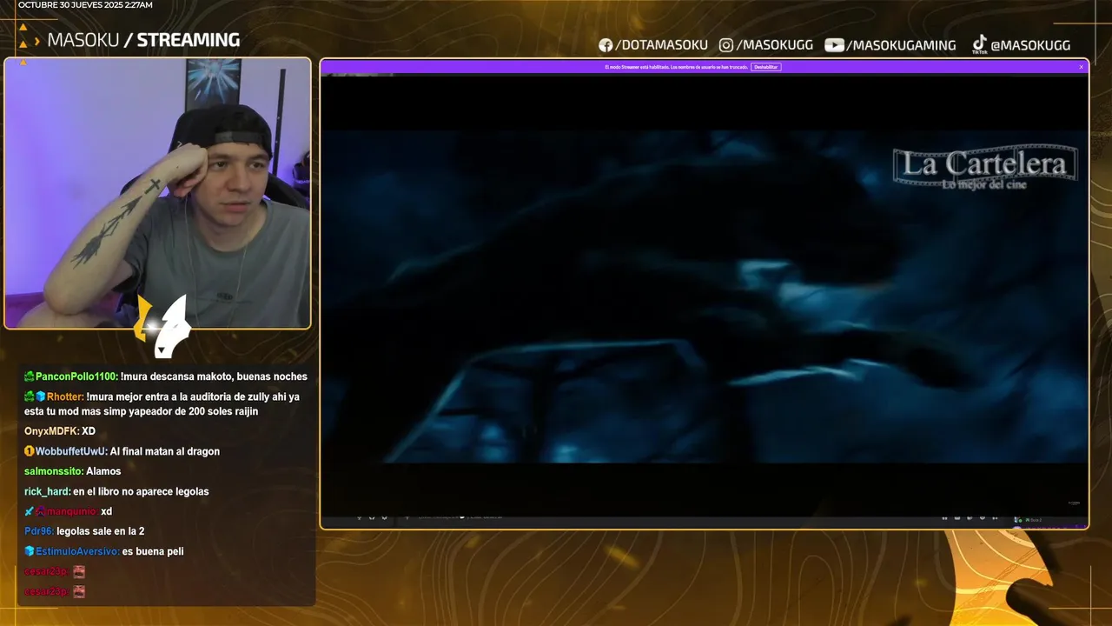This screenshot has height=626, width=1112.
Task: Click the streamer webcam feed
Action: click(x=157, y=193)
